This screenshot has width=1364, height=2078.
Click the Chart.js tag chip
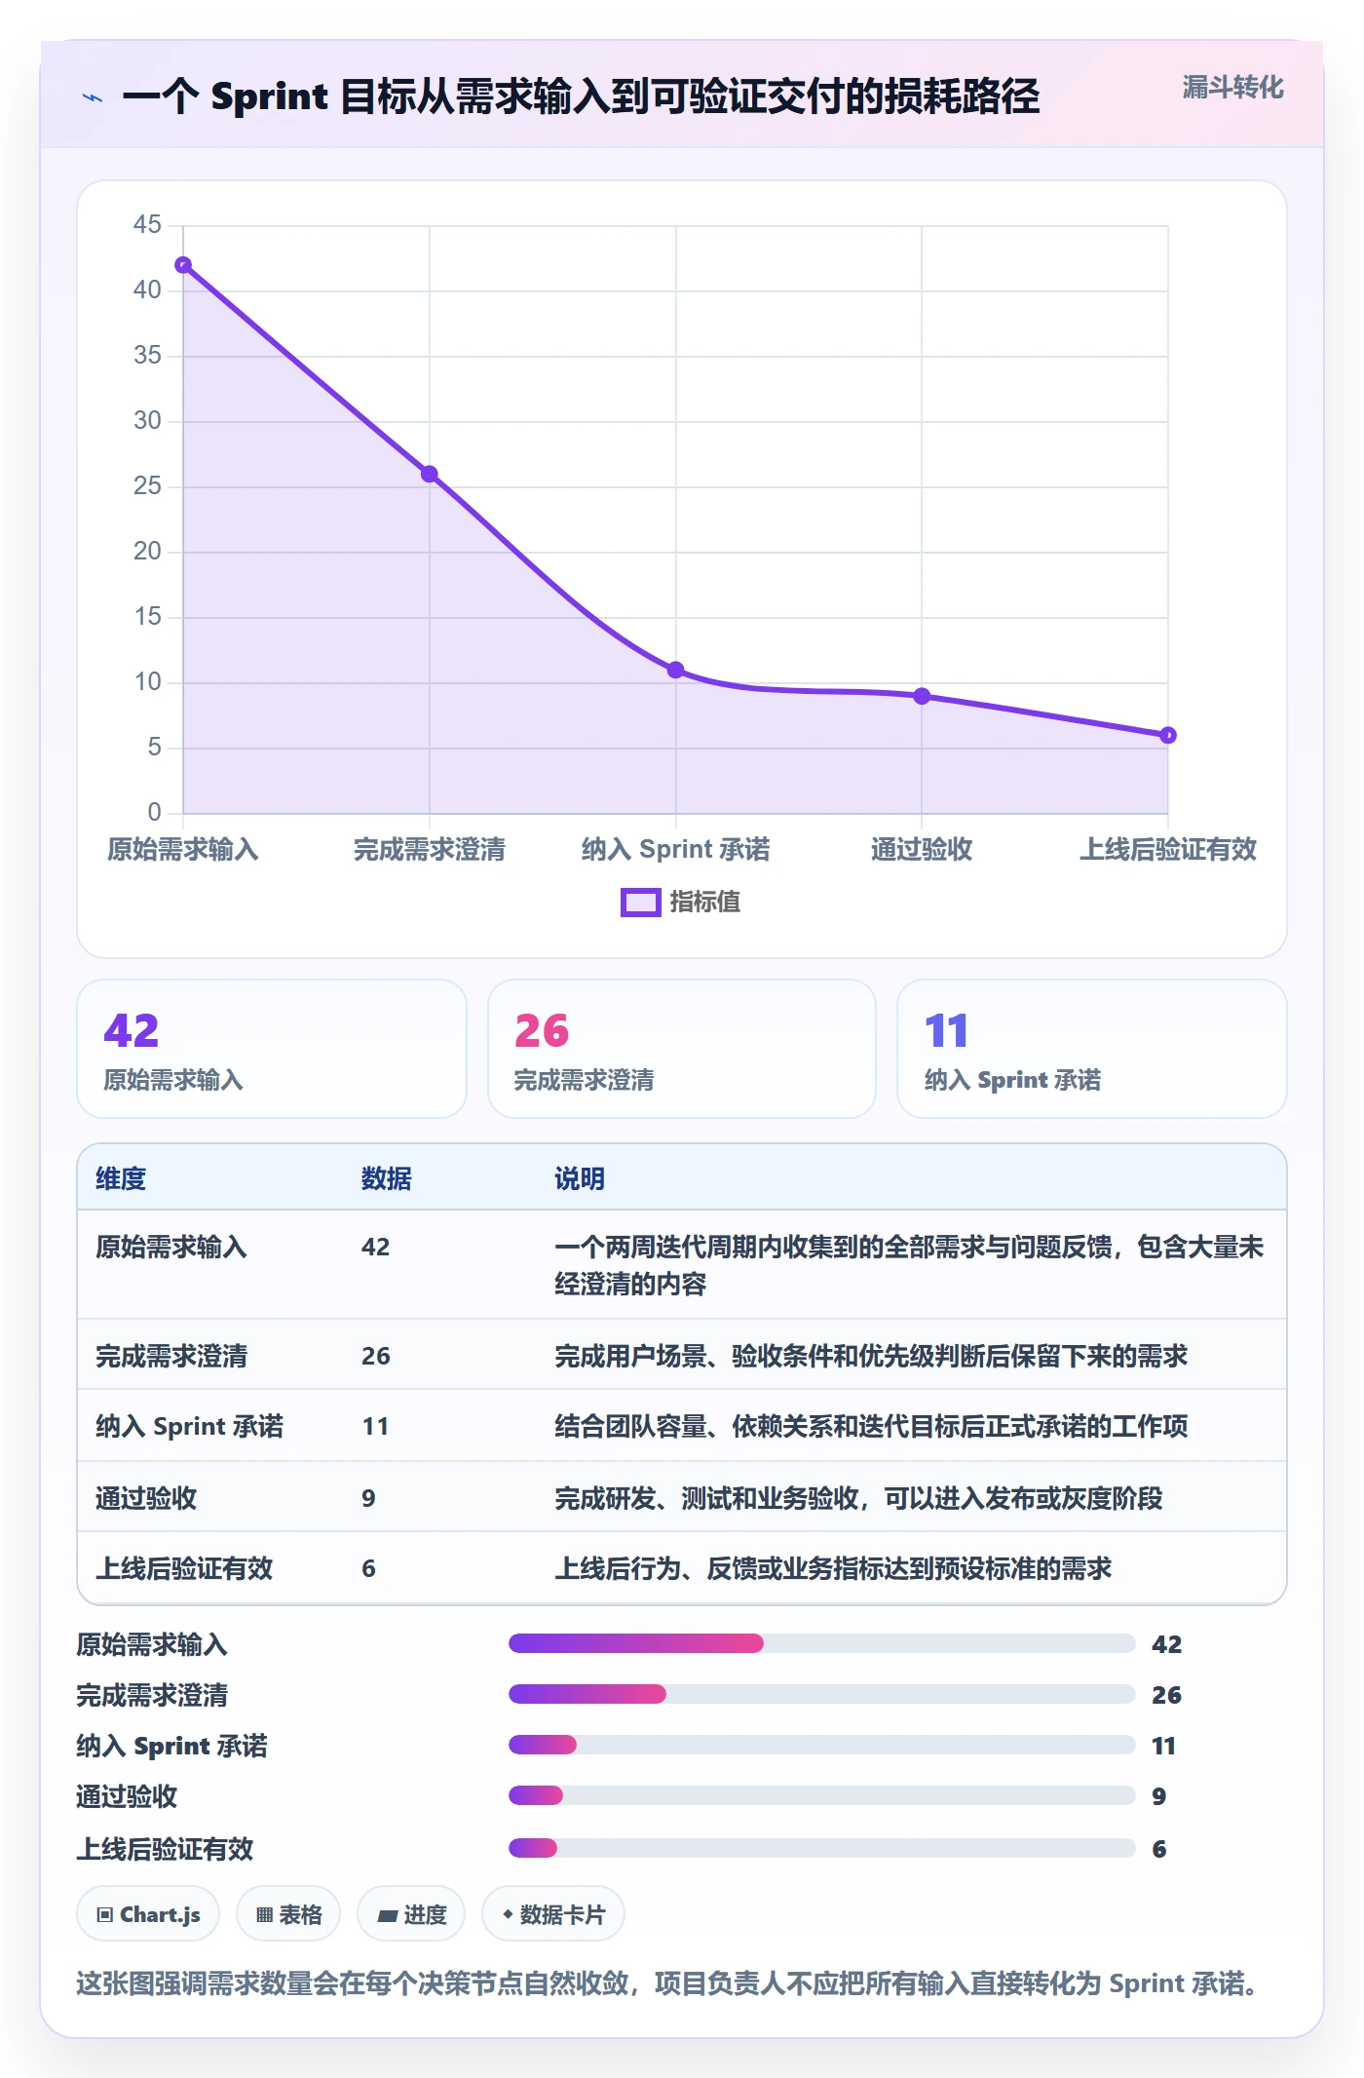[148, 1914]
